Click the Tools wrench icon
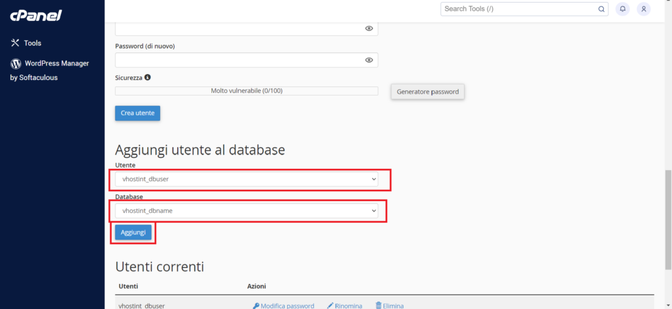This screenshot has width=672, height=309. pyautogui.click(x=16, y=43)
